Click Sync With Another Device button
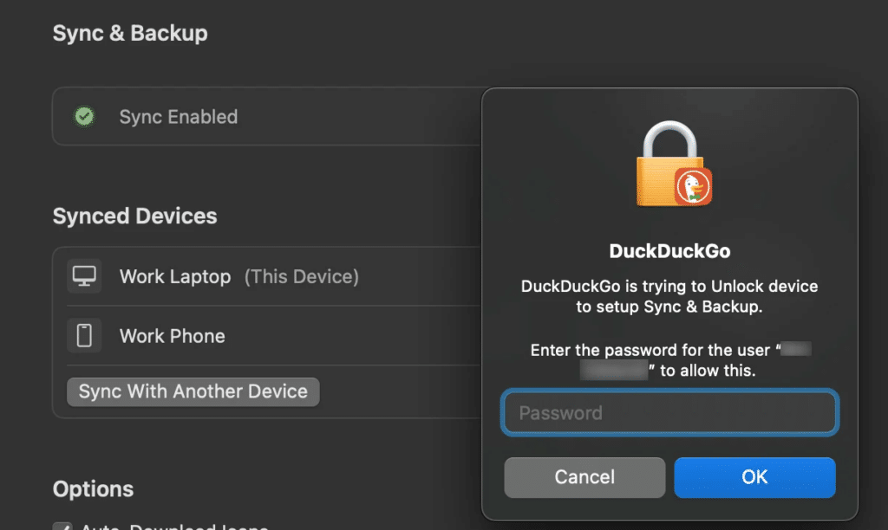The image size is (888, 530). tap(193, 391)
